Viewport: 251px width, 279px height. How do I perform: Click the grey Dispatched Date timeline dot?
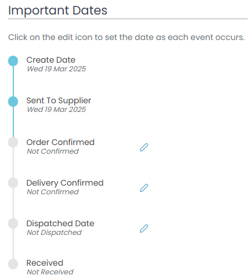[13, 223]
